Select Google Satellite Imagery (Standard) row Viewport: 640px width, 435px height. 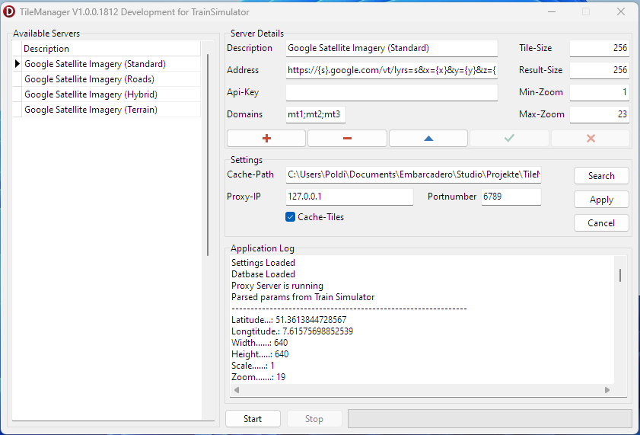point(107,64)
